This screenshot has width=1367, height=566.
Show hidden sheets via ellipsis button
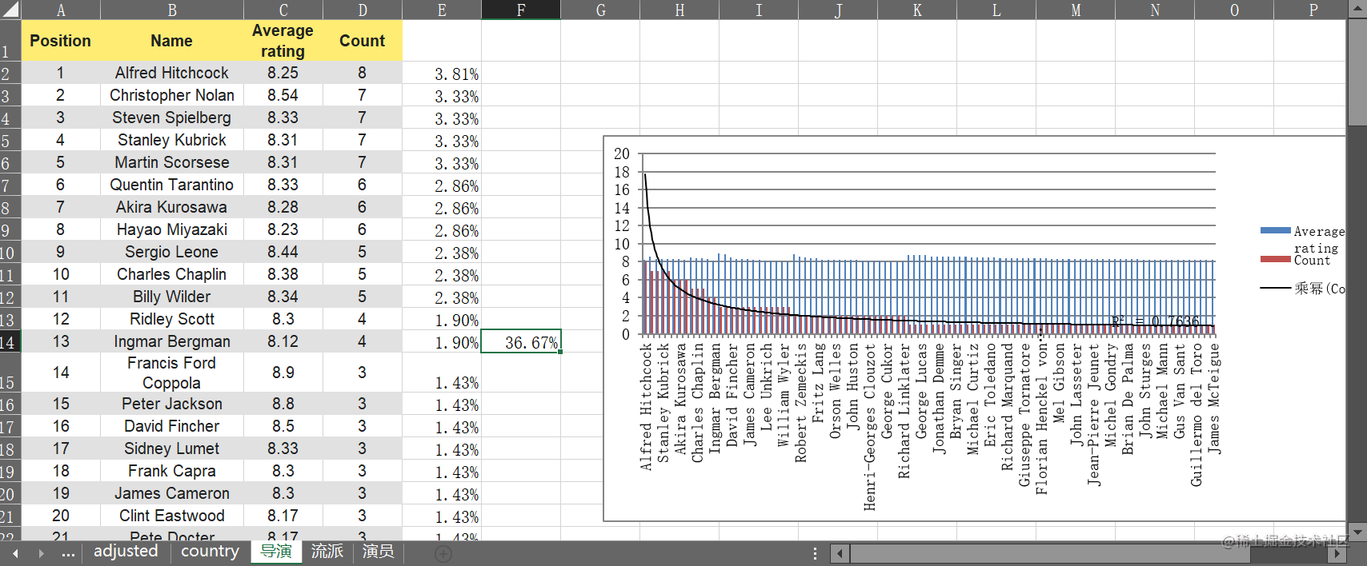(68, 553)
